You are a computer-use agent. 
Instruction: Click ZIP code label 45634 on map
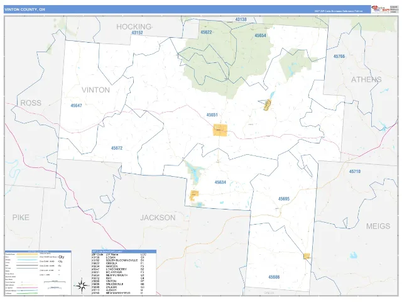220,182
